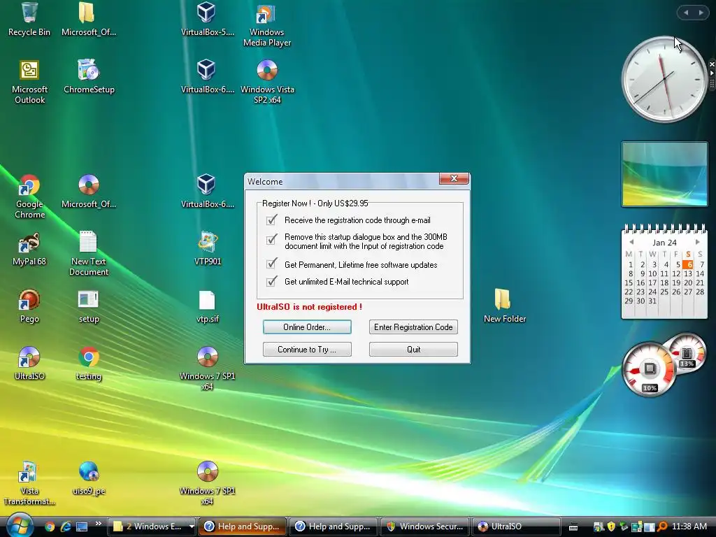Select the setup desktop icon
716x537 pixels.
(89, 306)
